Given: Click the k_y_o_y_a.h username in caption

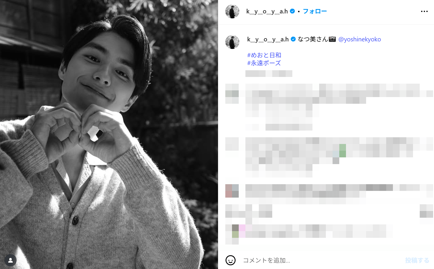Looking at the screenshot, I should [268, 39].
